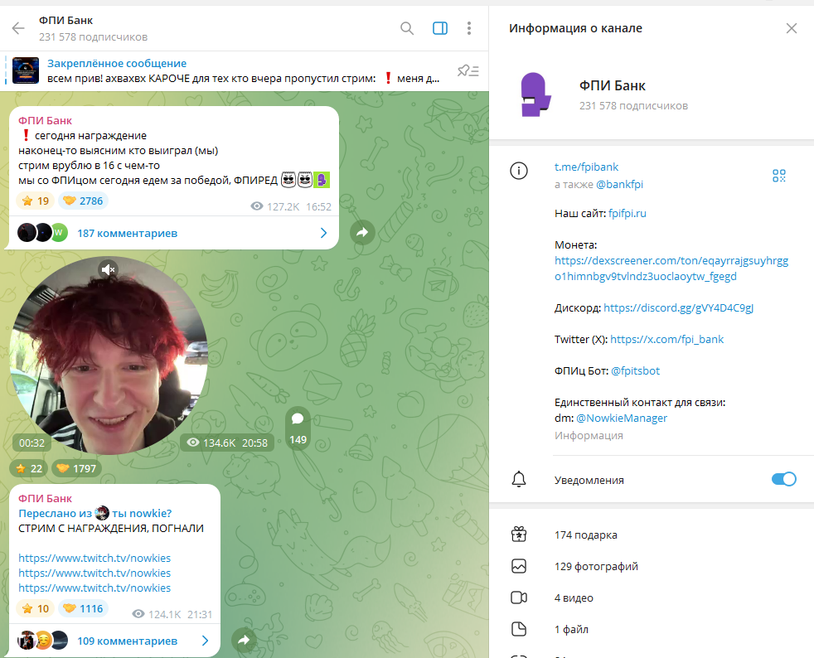Play the round video message
The width and height of the screenshot is (814, 658).
pos(109,356)
